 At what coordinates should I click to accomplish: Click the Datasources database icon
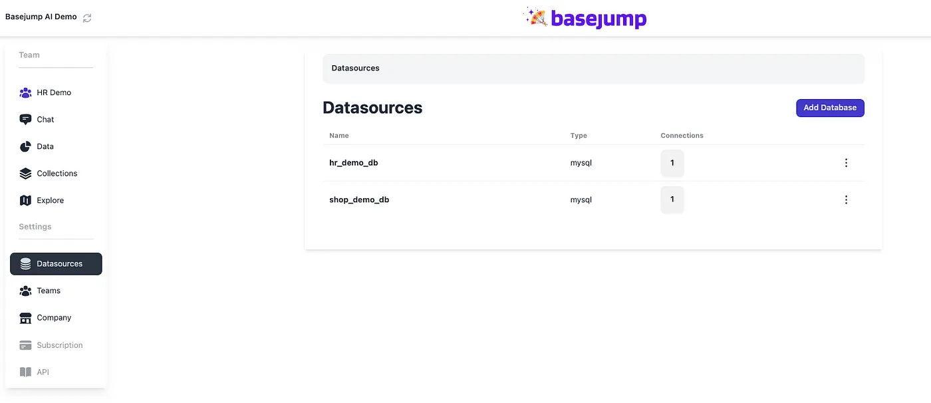pos(25,264)
